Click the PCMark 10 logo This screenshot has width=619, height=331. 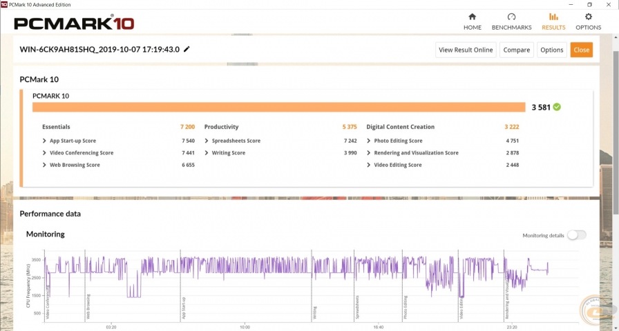click(74, 23)
